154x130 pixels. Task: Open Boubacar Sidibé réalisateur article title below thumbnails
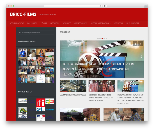pyautogui.click(x=131, y=99)
